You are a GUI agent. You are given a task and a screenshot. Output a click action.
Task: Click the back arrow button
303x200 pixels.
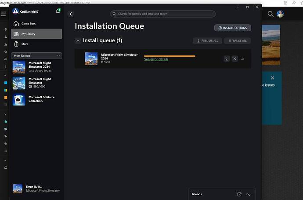tap(71, 14)
